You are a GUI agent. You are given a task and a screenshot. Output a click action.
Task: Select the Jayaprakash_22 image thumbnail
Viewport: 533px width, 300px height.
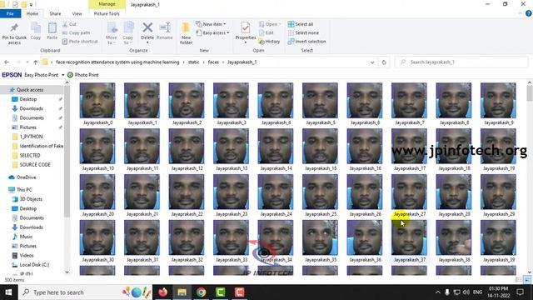click(187, 195)
